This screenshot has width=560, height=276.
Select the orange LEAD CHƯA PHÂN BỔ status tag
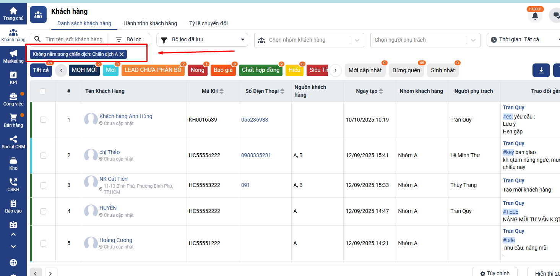(153, 70)
